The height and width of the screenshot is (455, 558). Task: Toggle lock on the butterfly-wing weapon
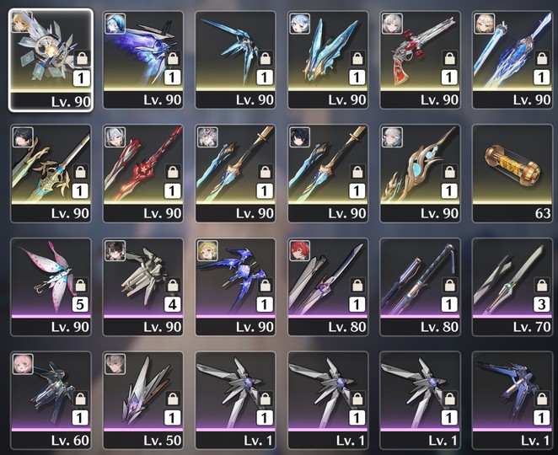point(80,286)
